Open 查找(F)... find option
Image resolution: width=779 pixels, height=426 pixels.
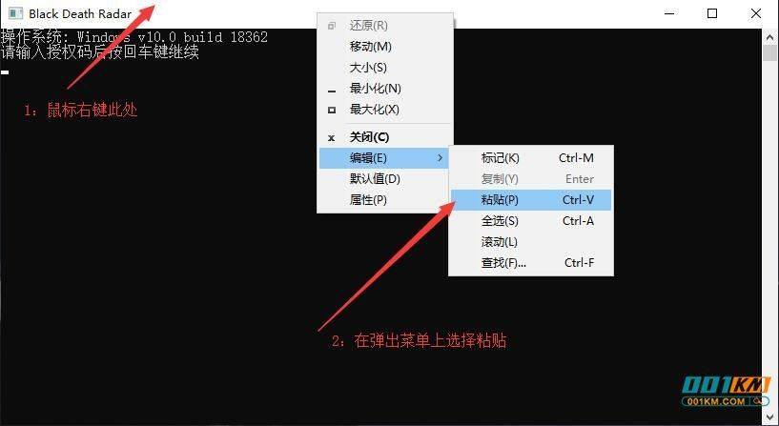pos(530,263)
